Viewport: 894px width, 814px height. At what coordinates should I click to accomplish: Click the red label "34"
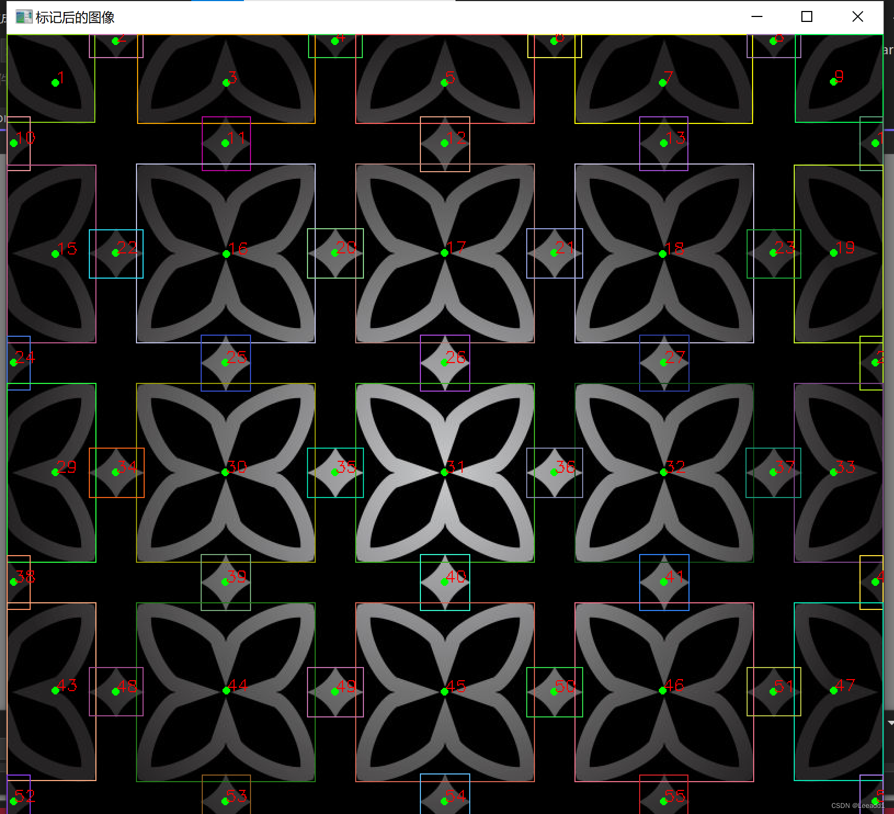(127, 467)
